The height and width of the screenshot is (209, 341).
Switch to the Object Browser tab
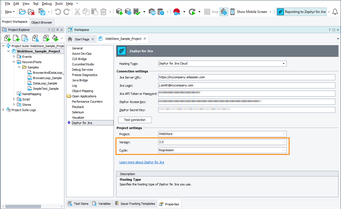coord(42,22)
